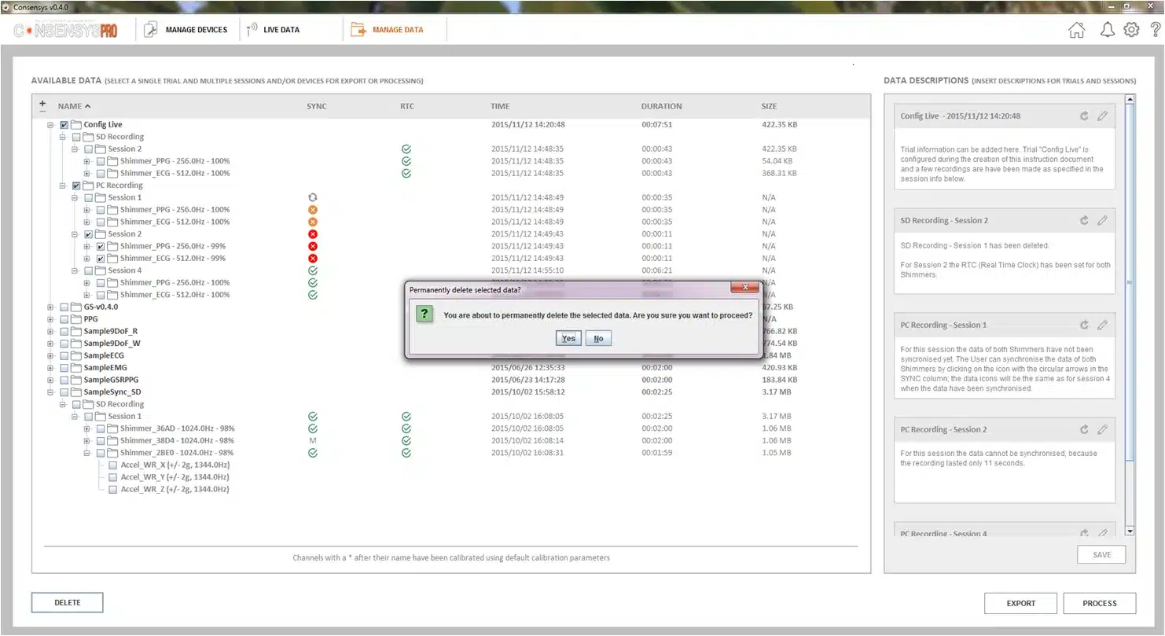Collapse the SampleSync_SD trial
Image resolution: width=1165 pixels, height=636 pixels.
51,392
